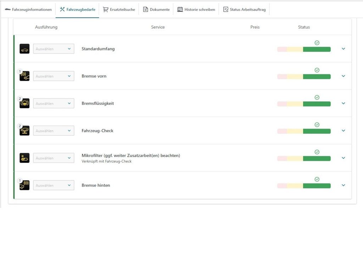Viewport: 363px width, 272px height.
Task: Click the Bremsflüssigkeit brake fluid icon
Action: coord(24,103)
